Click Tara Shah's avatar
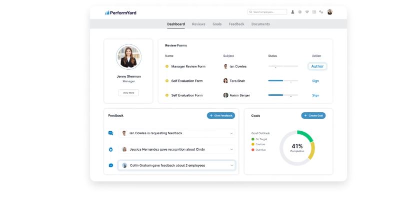The height and width of the screenshot is (216, 415). pos(225,81)
